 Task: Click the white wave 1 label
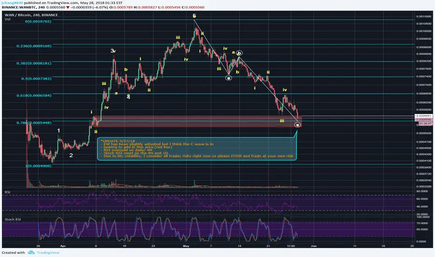(58, 130)
